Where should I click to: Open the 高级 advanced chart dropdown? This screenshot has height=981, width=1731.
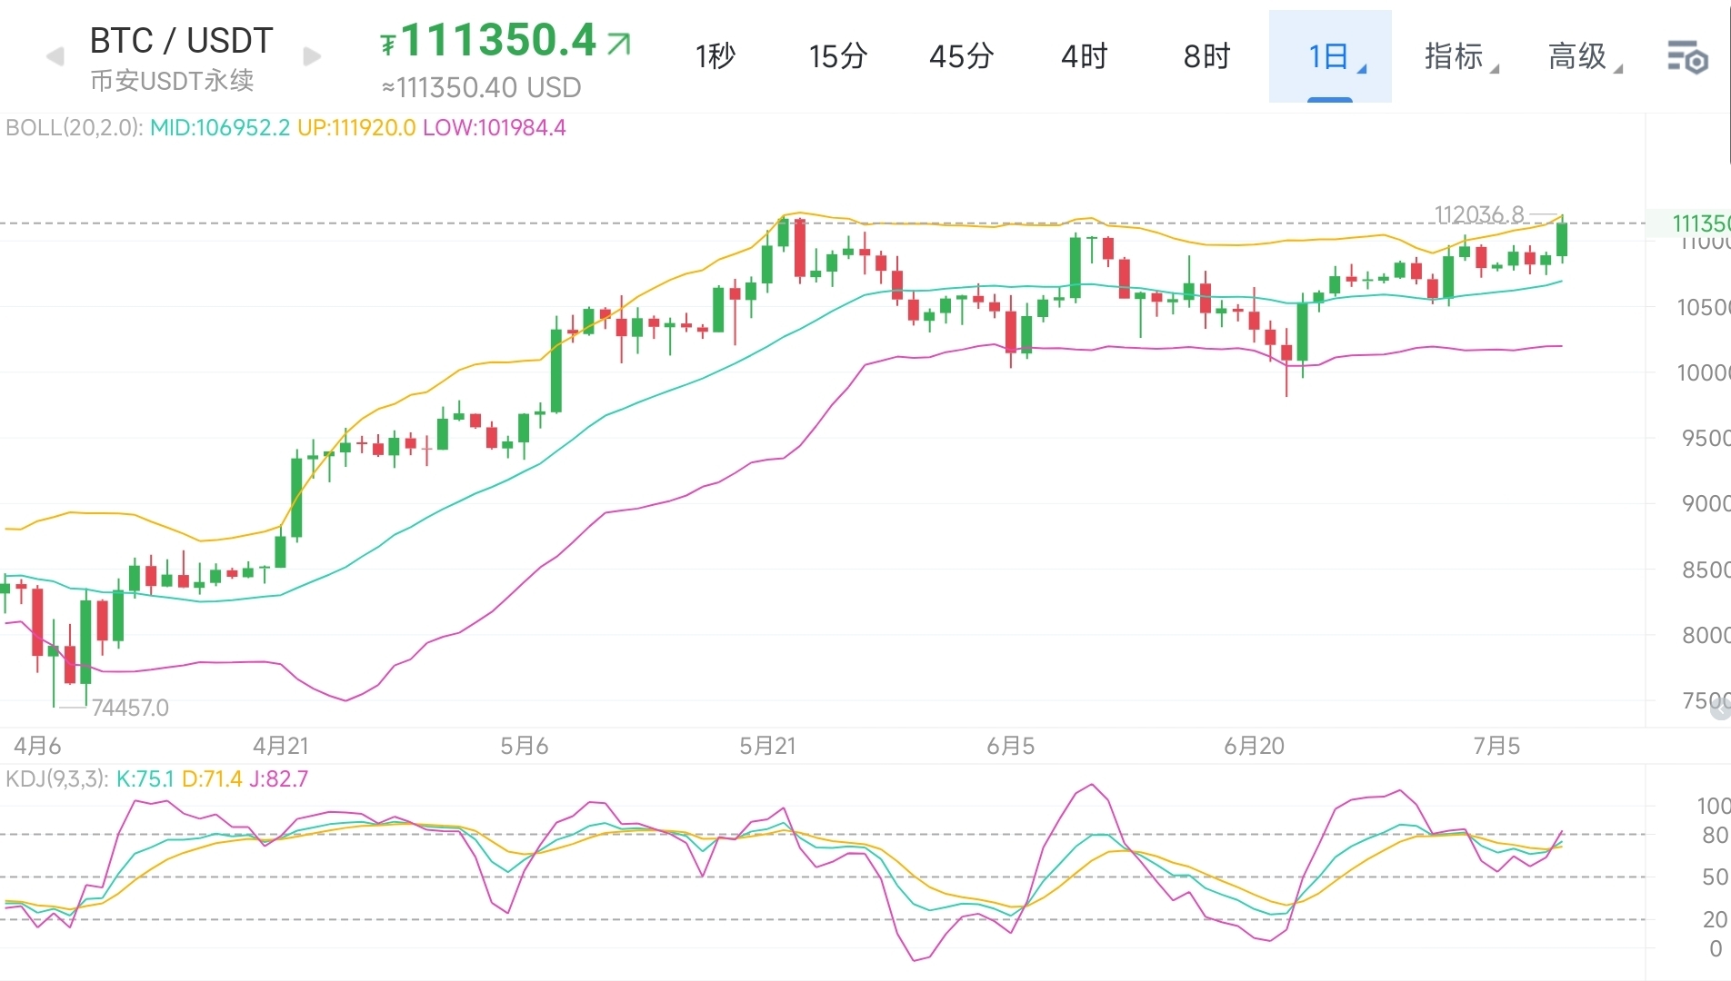pyautogui.click(x=1582, y=56)
